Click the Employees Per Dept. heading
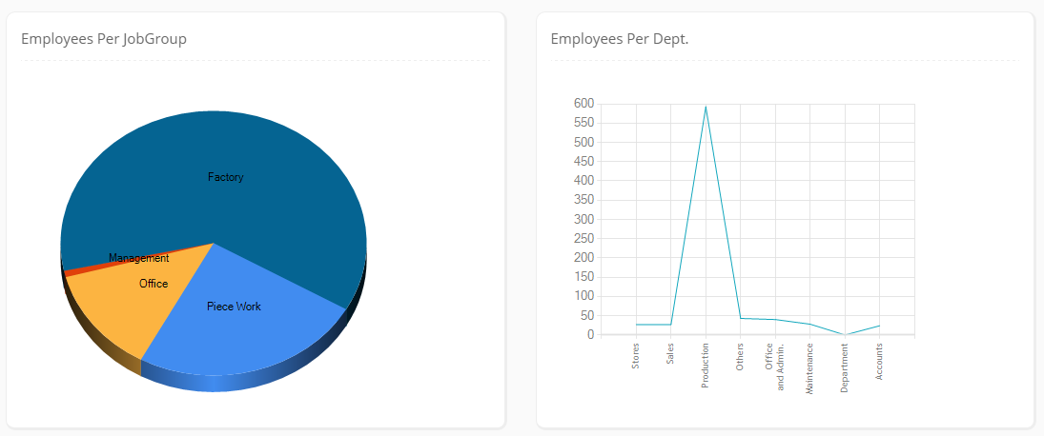1044x436 pixels. pos(620,39)
